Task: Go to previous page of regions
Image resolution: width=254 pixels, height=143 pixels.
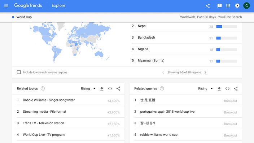Action: coord(163,73)
